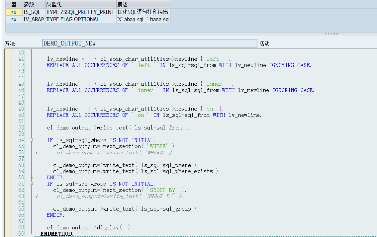Click the ENDIF on line 66

[x=56, y=215]
